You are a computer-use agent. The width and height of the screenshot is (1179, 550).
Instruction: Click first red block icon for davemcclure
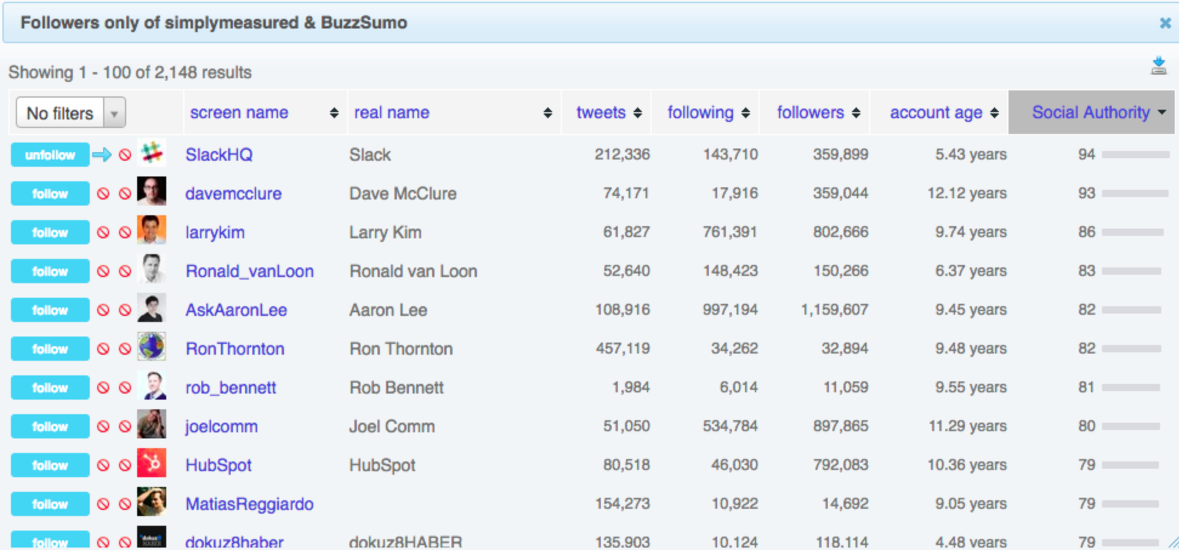point(103,193)
